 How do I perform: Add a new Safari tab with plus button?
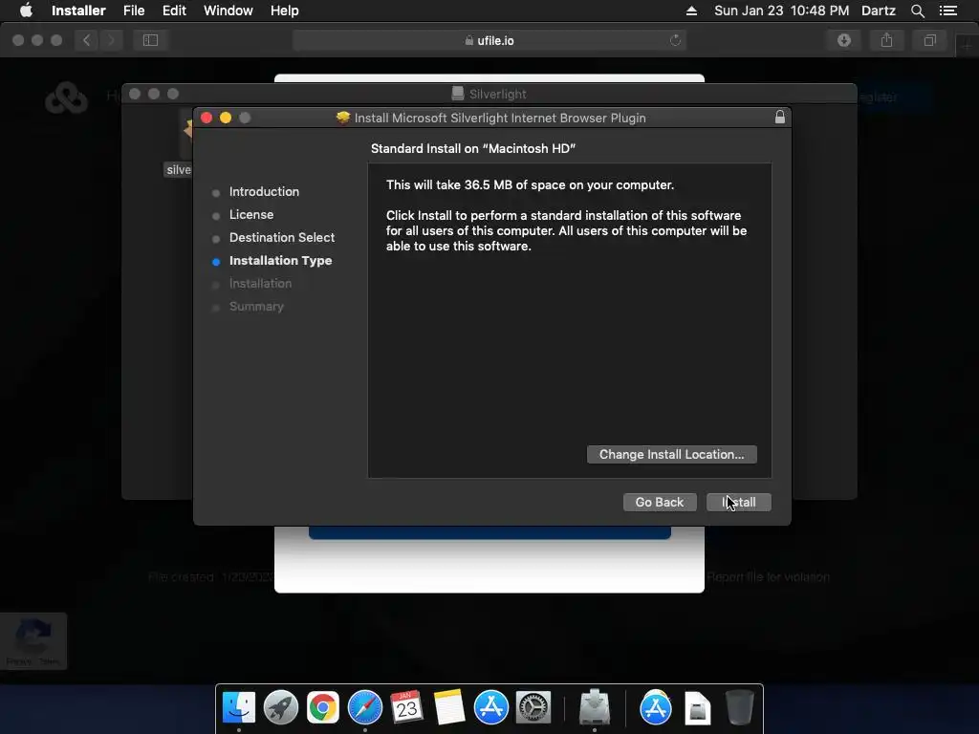pyautogui.click(x=967, y=46)
